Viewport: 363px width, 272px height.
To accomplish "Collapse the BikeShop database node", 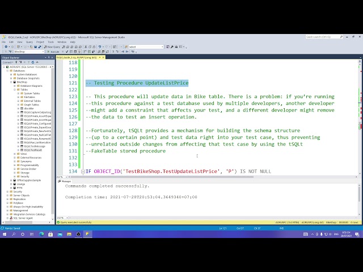I will click(x=11, y=82).
